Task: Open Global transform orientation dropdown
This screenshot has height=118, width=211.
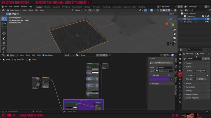Action: 77,10
